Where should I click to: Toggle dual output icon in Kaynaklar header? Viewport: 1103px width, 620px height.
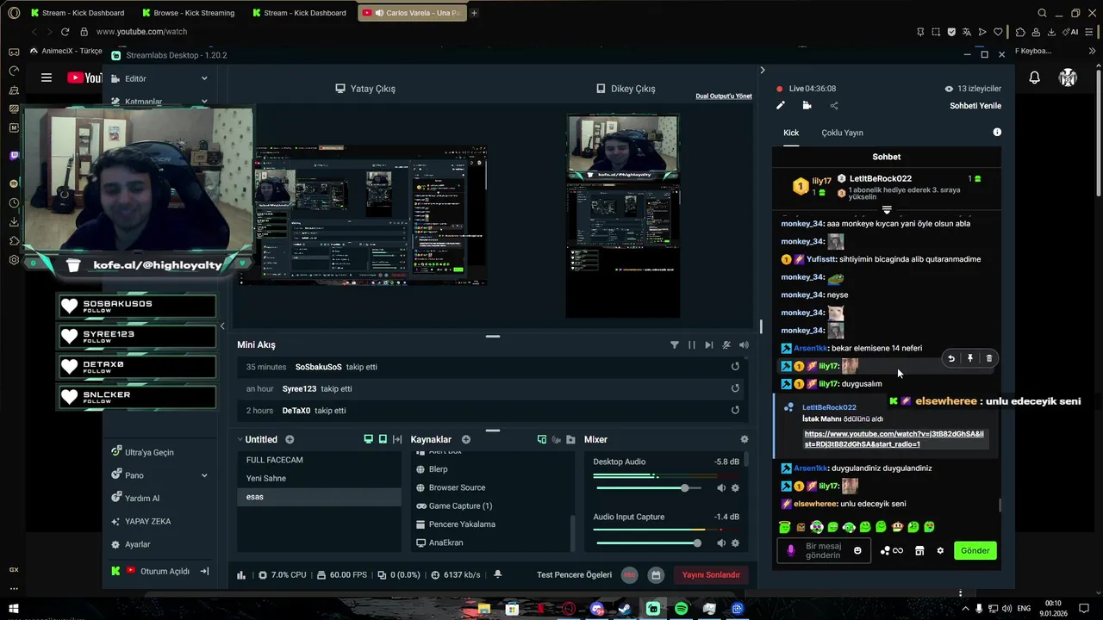[542, 439]
